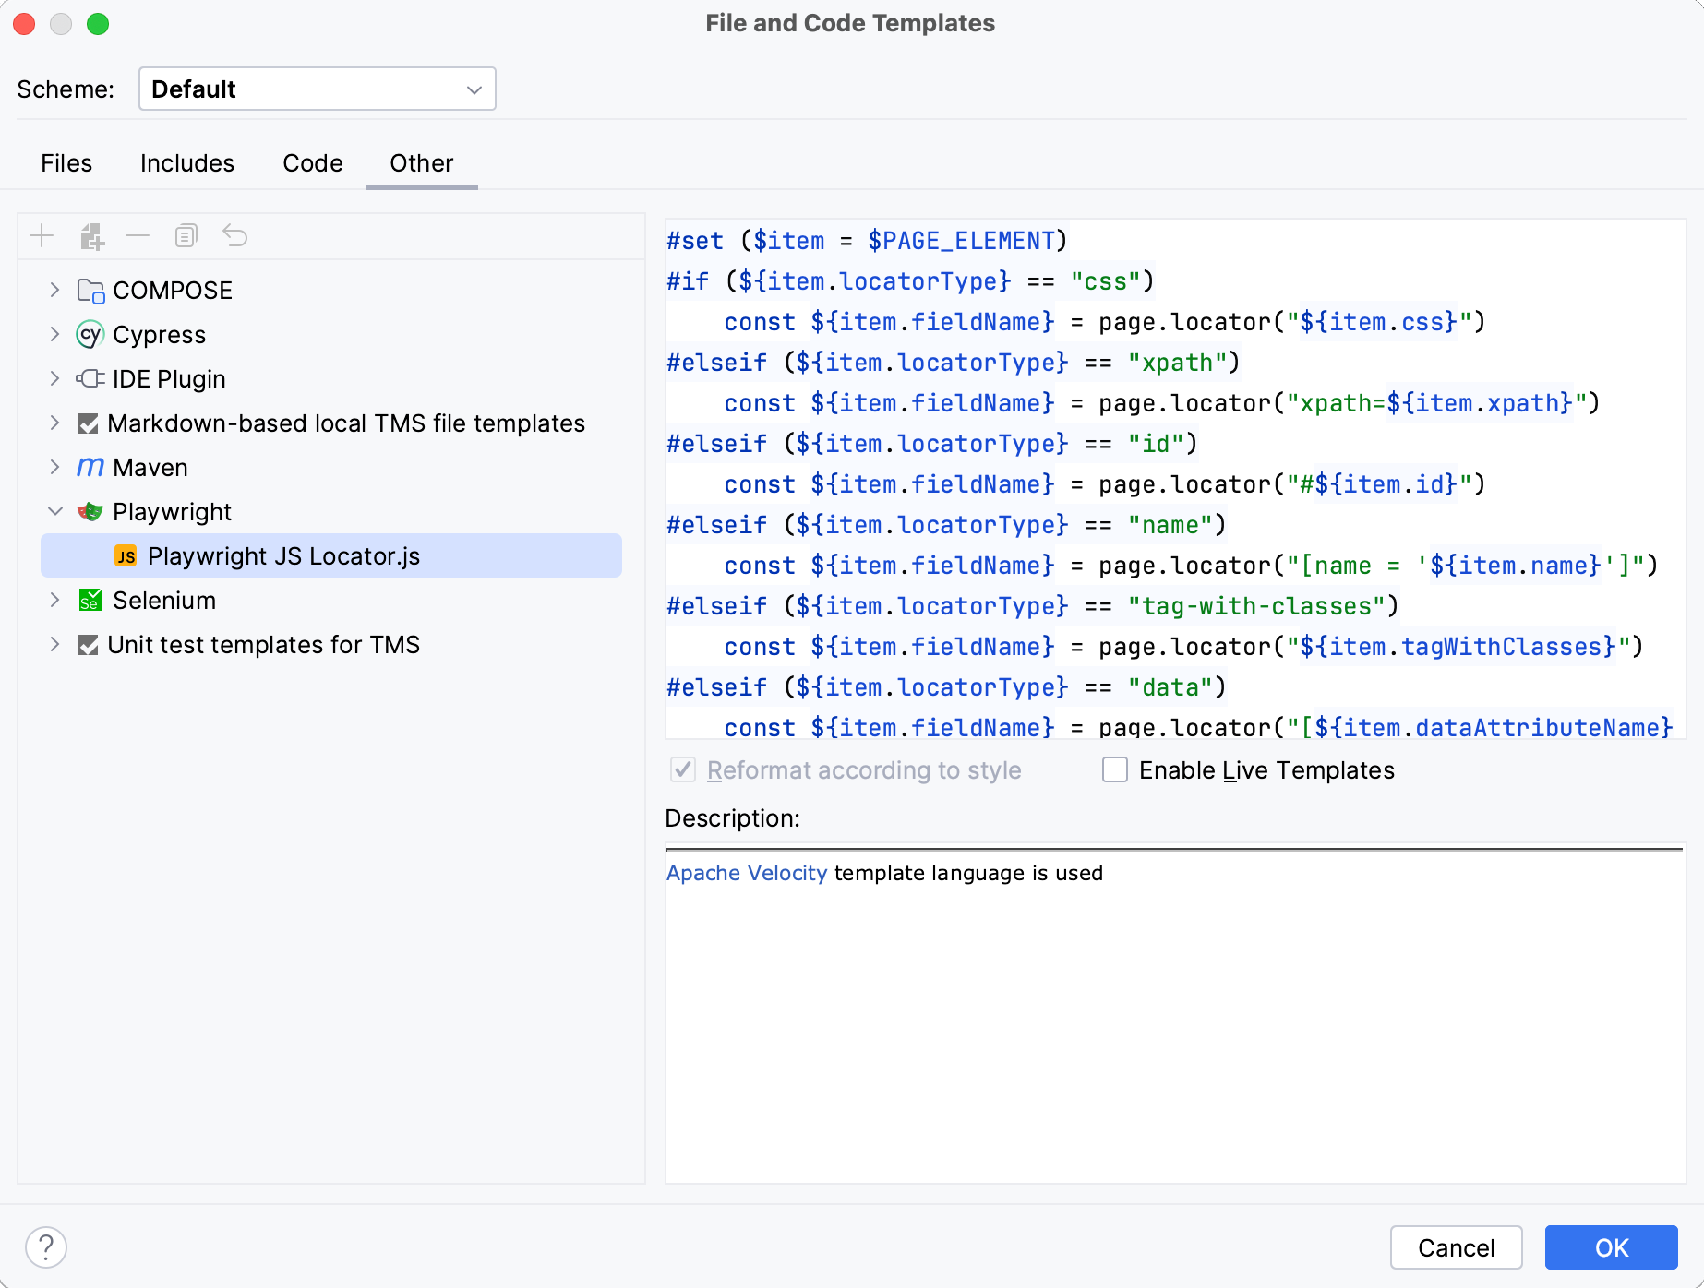Click the [name = locator code line
The width and height of the screenshot is (1704, 1288).
pyautogui.click(x=1192, y=566)
